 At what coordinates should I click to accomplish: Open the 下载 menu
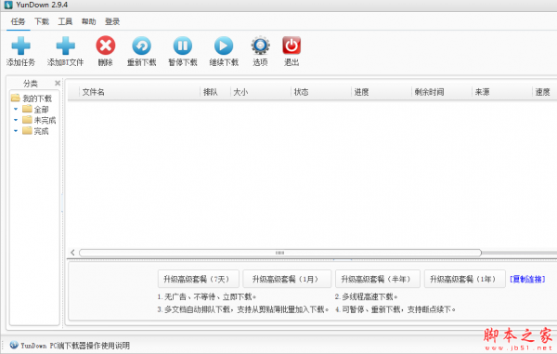42,21
